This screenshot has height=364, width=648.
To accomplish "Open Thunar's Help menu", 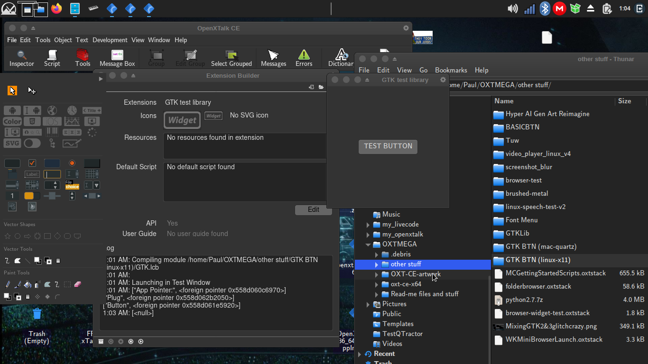I will point(481,70).
